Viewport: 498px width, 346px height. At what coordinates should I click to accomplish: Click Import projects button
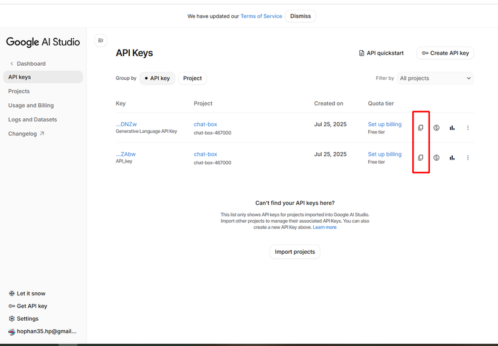(295, 252)
